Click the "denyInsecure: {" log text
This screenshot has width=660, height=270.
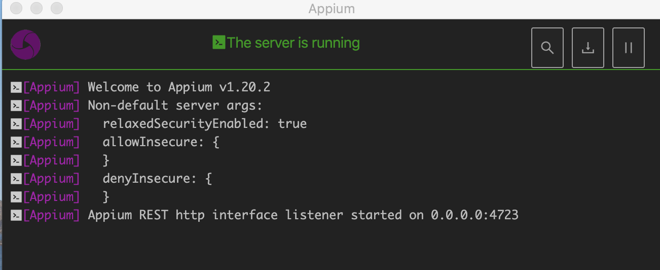coord(157,179)
